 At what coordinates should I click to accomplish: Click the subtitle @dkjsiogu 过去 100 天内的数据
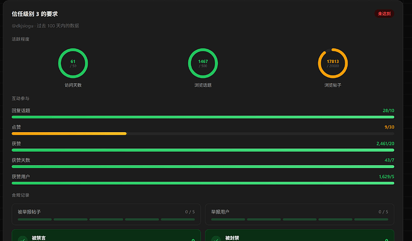[x=45, y=26]
